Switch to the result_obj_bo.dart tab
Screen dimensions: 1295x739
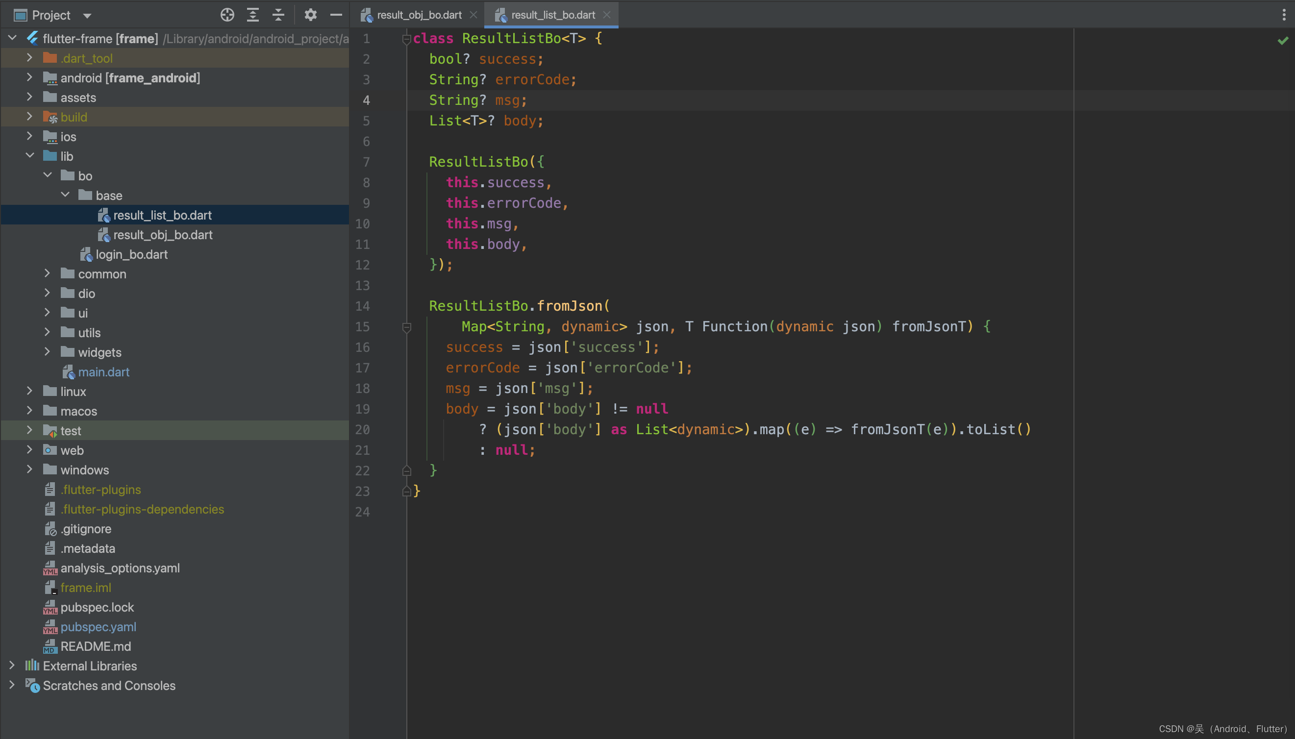pyautogui.click(x=419, y=15)
